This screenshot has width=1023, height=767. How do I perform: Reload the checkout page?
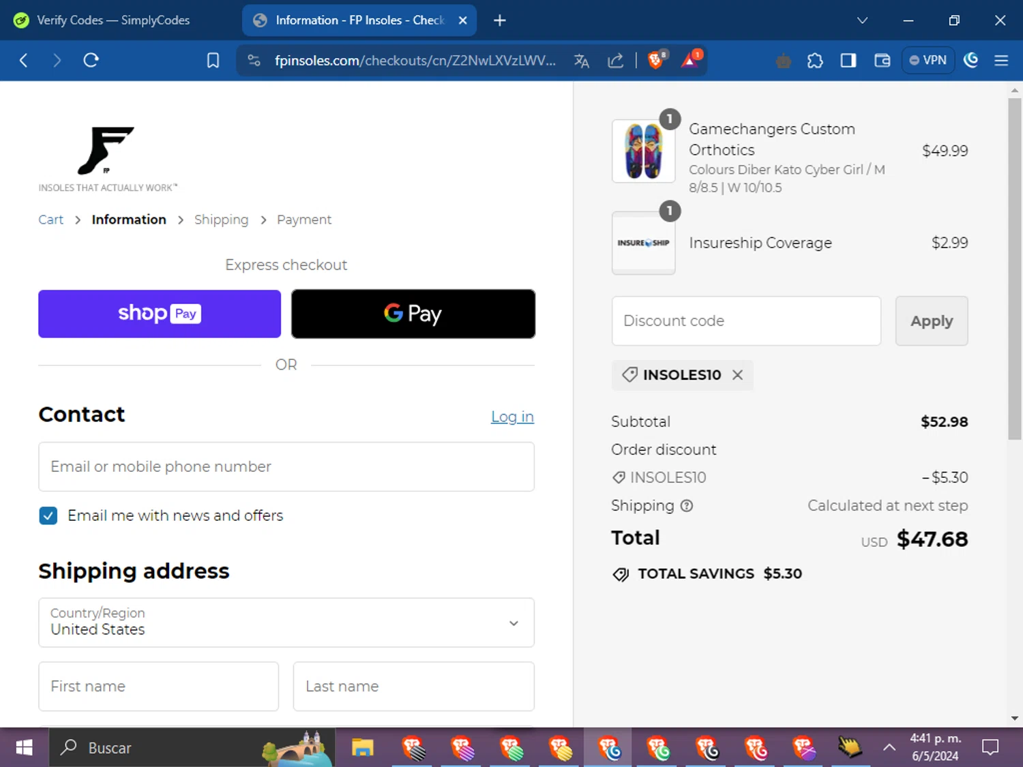click(x=91, y=61)
